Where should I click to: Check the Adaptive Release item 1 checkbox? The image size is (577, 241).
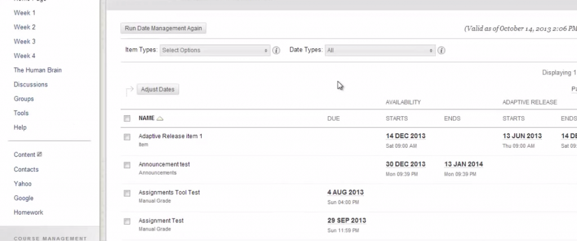(x=127, y=137)
